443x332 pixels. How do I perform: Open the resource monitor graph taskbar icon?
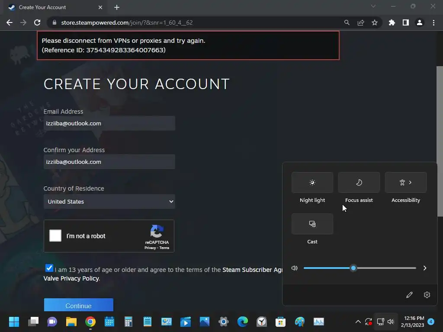click(x=319, y=322)
